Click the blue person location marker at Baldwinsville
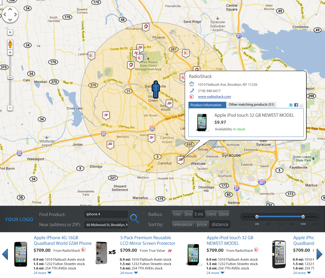The height and width of the screenshot is (278, 325). 156,89
